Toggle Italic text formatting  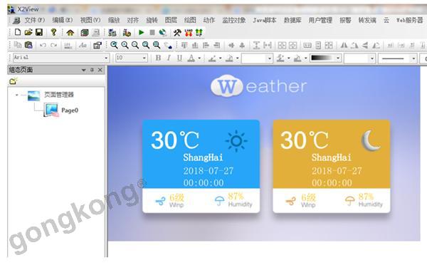click(169, 58)
